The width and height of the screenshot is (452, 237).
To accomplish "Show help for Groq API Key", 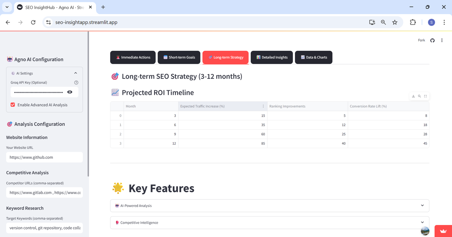I will [x=76, y=83].
